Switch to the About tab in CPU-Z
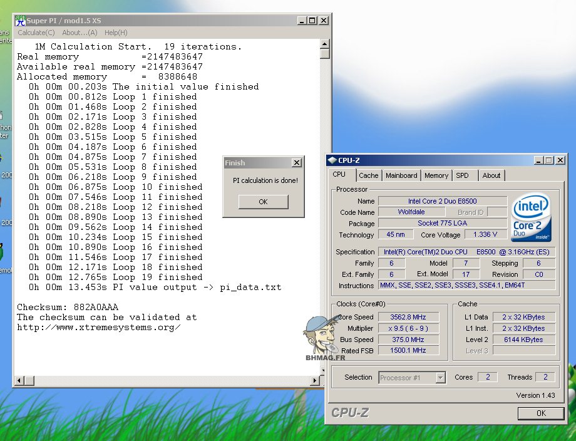Viewport: 576px width, 441px height. 491,175
